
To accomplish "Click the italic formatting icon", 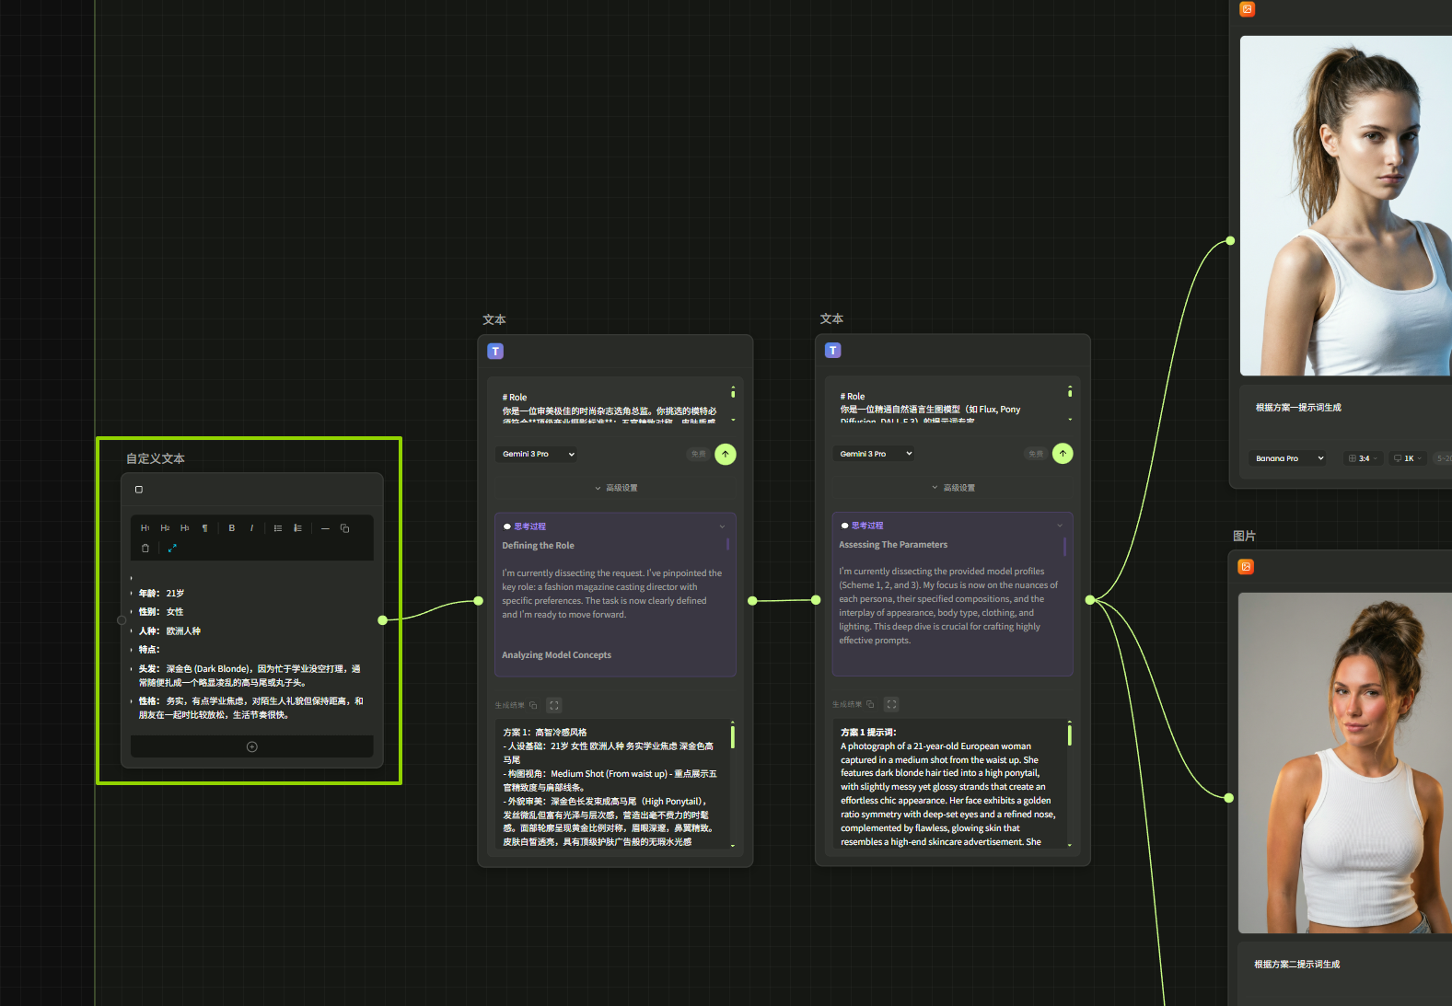I will 251,528.
